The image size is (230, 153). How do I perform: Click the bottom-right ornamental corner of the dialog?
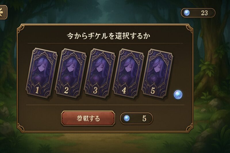(x=189, y=128)
